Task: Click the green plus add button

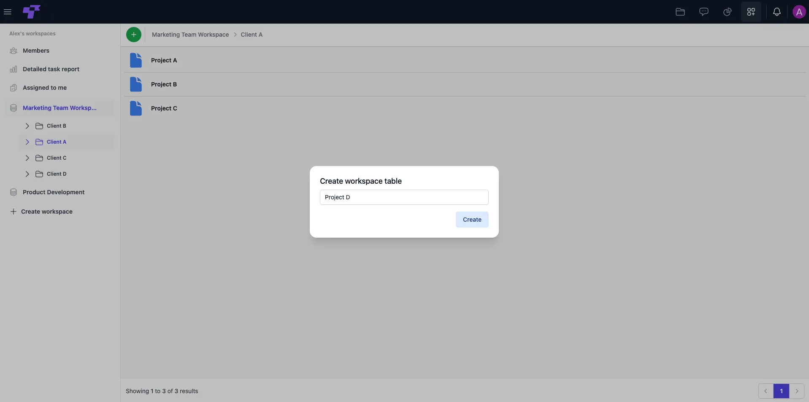Action: pos(134,35)
